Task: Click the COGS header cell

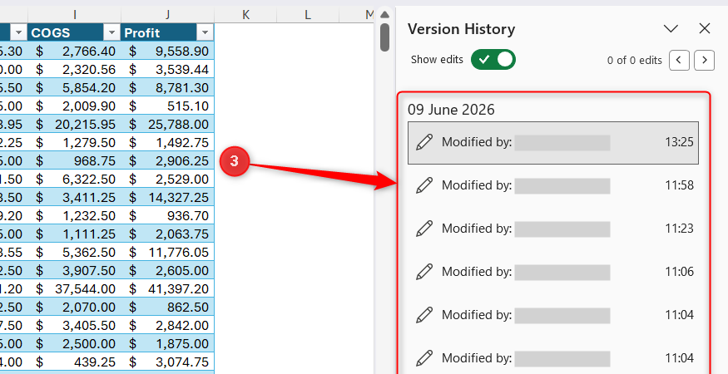Action: coord(74,32)
